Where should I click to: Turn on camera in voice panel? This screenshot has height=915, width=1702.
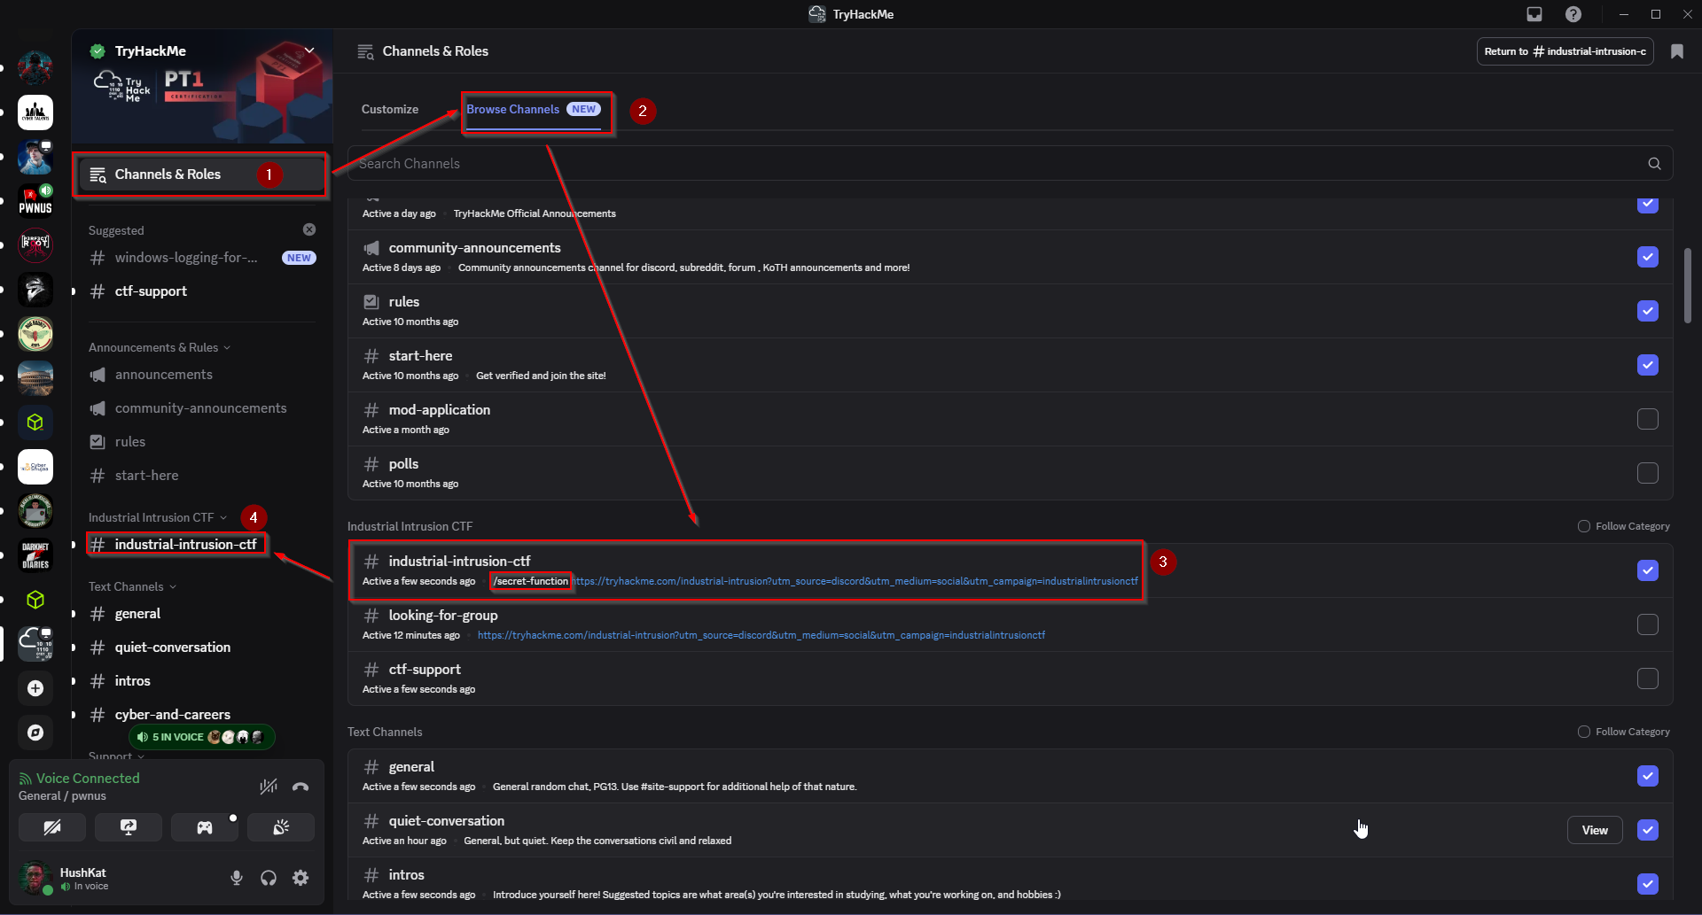[52, 827]
